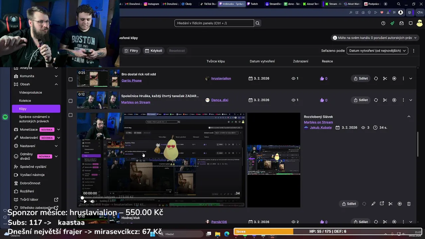
Task: Expand the Odměny diváků sidebar section
Action: [56, 156]
